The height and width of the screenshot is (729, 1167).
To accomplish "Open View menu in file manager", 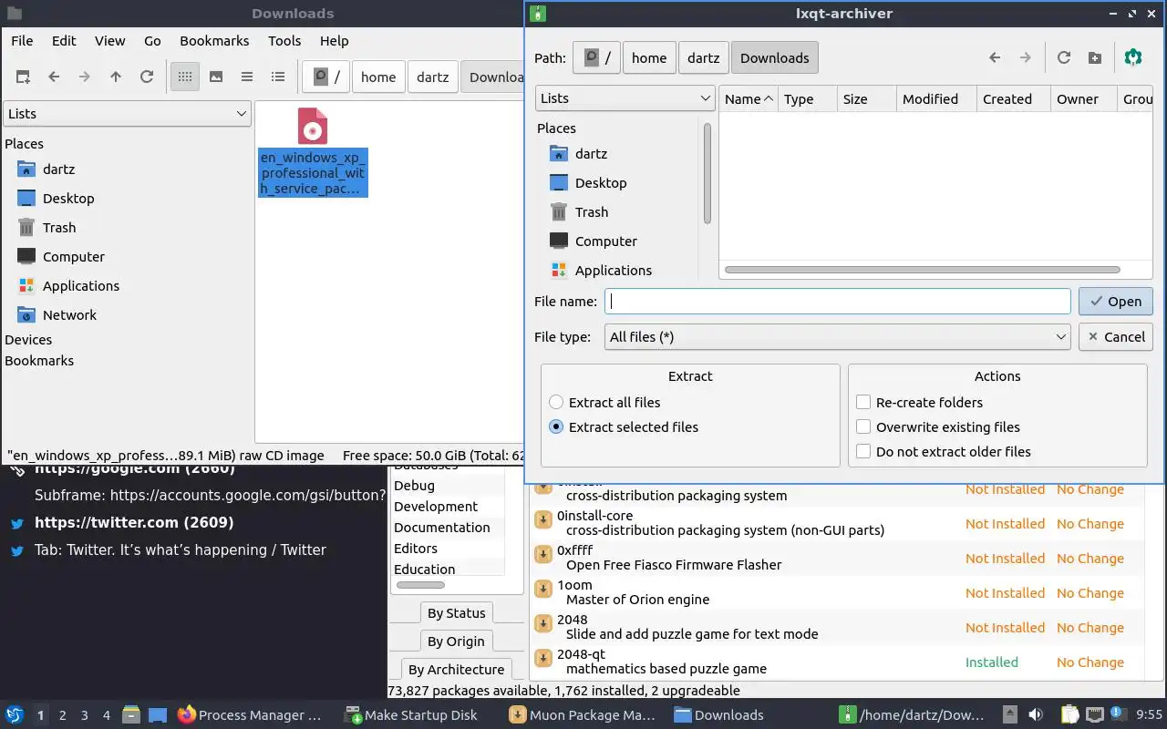I will pos(109,41).
